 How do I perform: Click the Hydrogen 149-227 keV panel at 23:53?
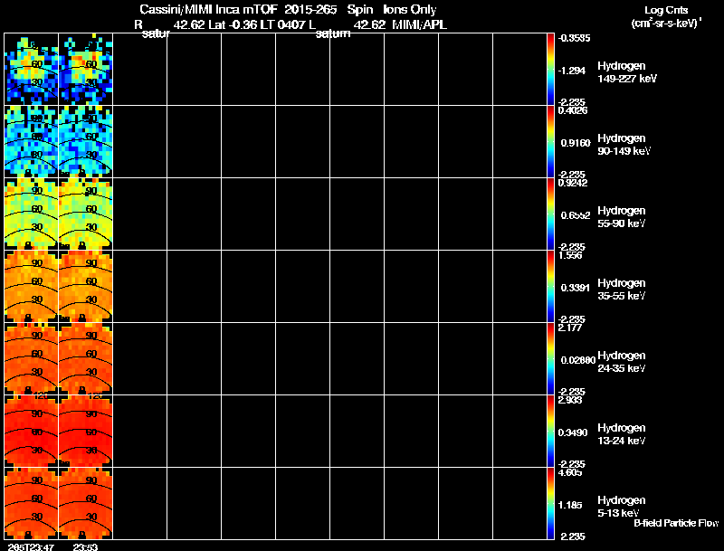(x=85, y=70)
